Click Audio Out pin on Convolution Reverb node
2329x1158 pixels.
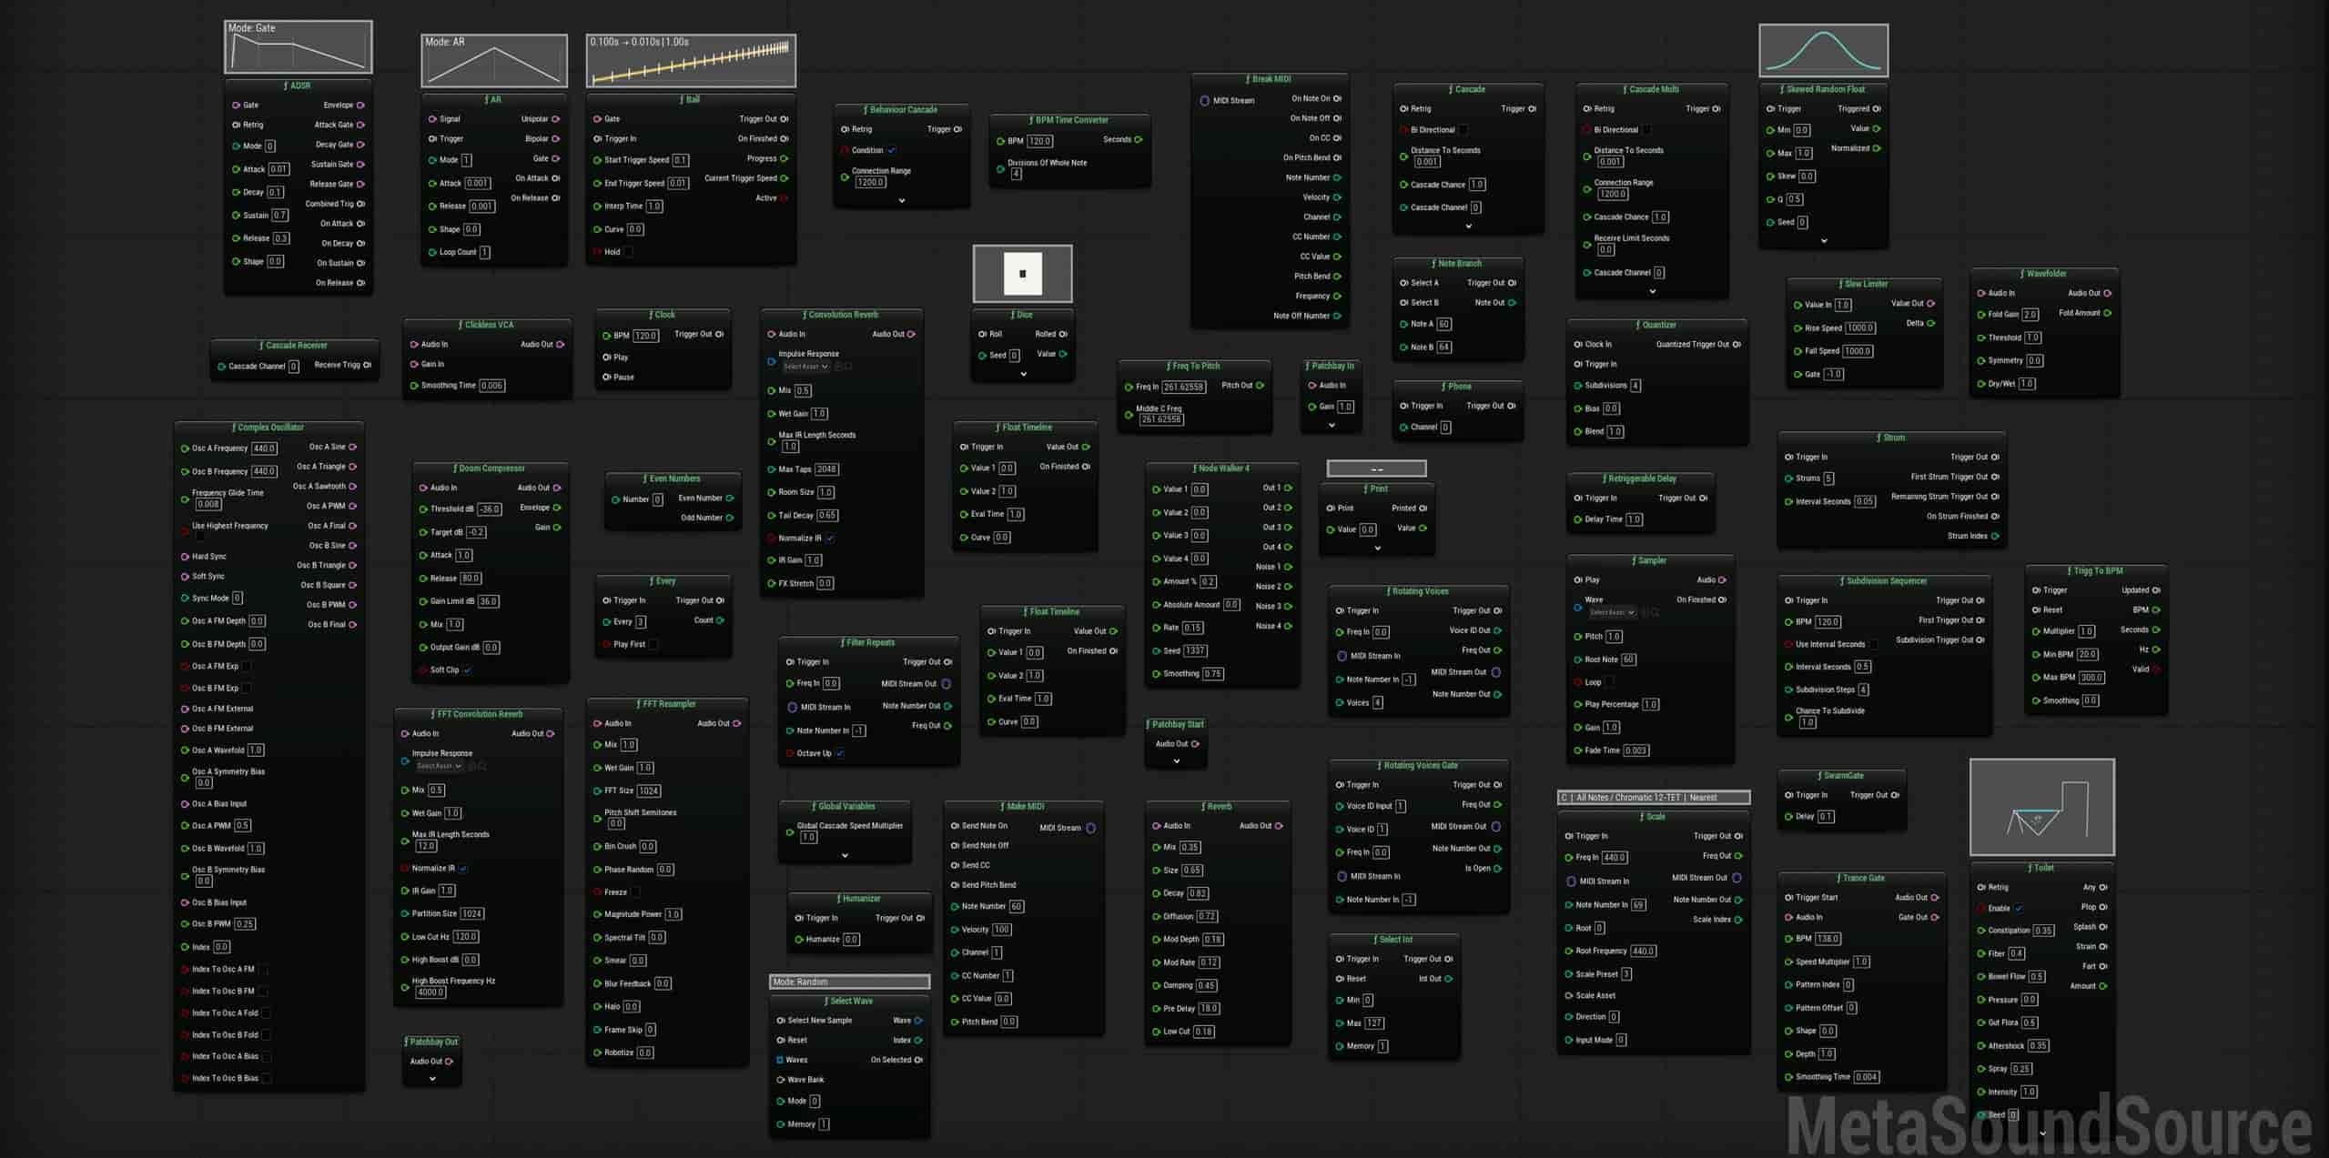911,335
